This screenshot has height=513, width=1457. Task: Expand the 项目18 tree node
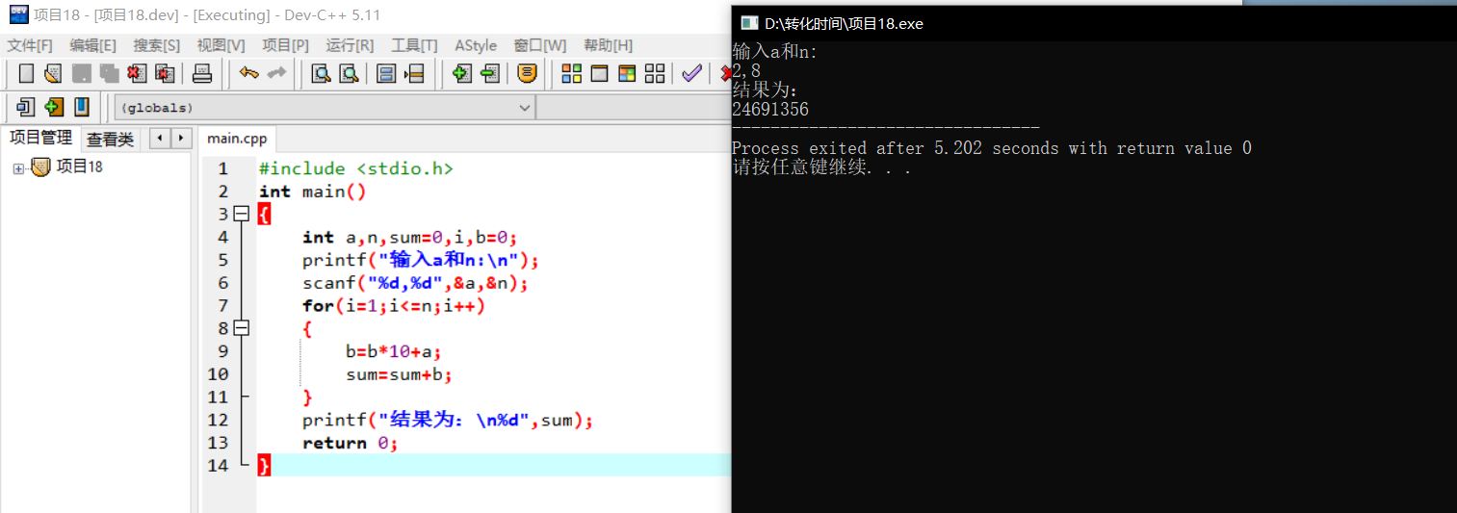(18, 168)
